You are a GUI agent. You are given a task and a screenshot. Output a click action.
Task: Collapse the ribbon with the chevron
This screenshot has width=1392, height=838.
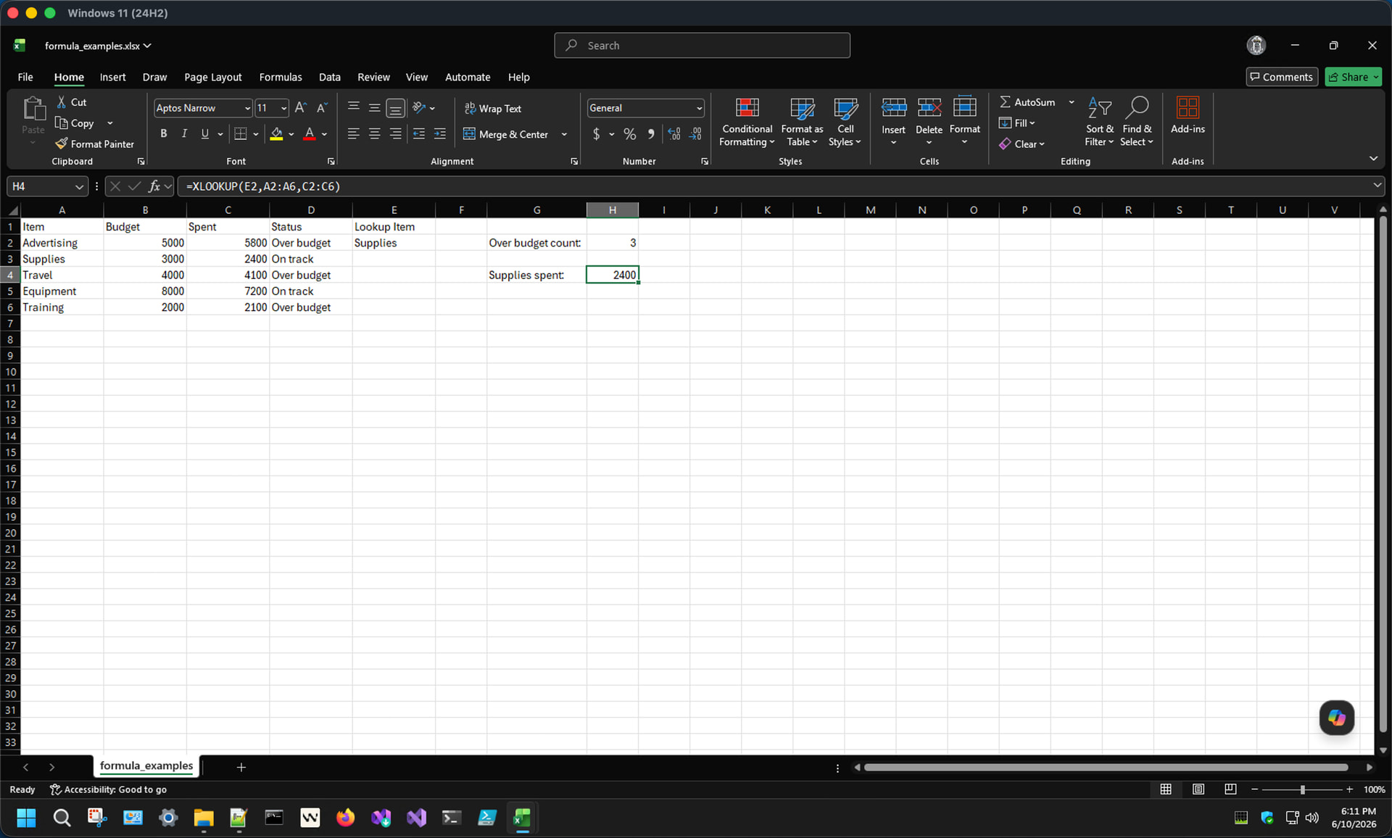1373,158
